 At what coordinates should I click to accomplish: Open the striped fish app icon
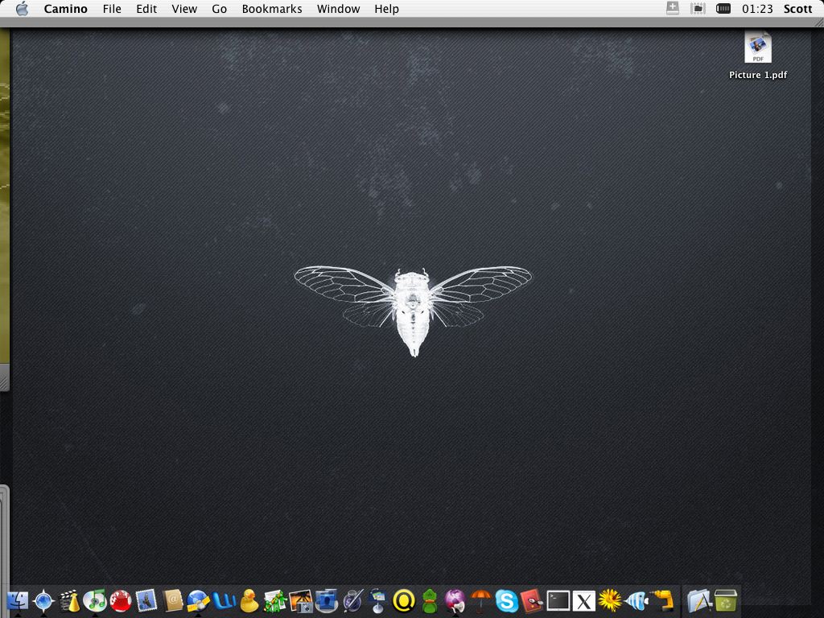click(636, 600)
